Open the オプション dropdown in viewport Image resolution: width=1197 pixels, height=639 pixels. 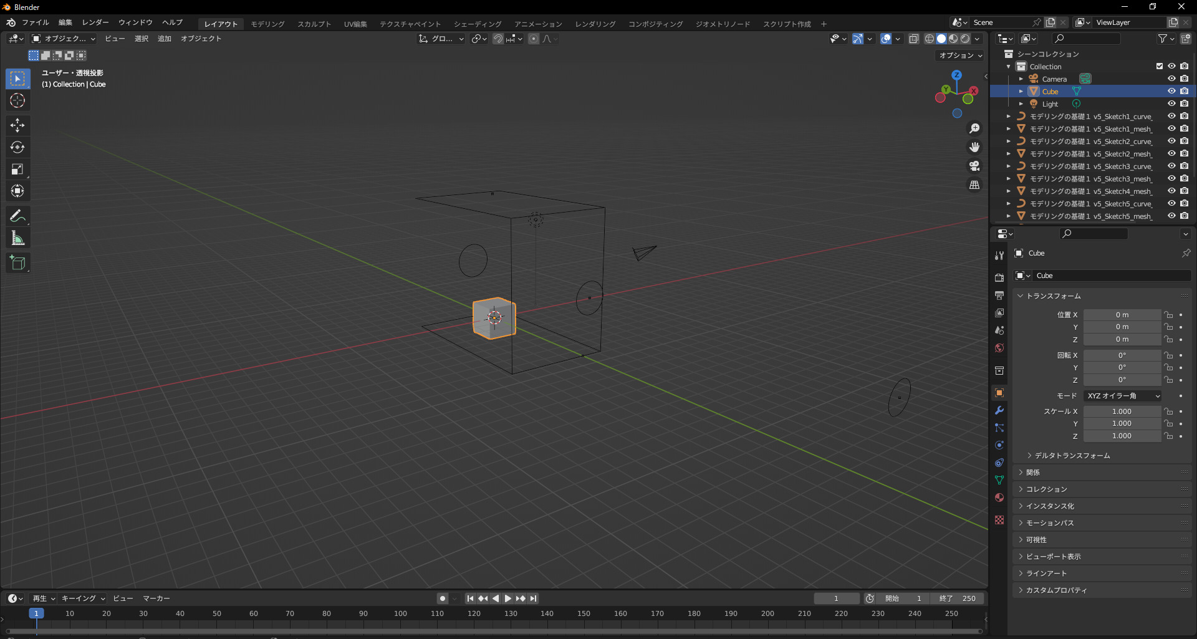(960, 55)
